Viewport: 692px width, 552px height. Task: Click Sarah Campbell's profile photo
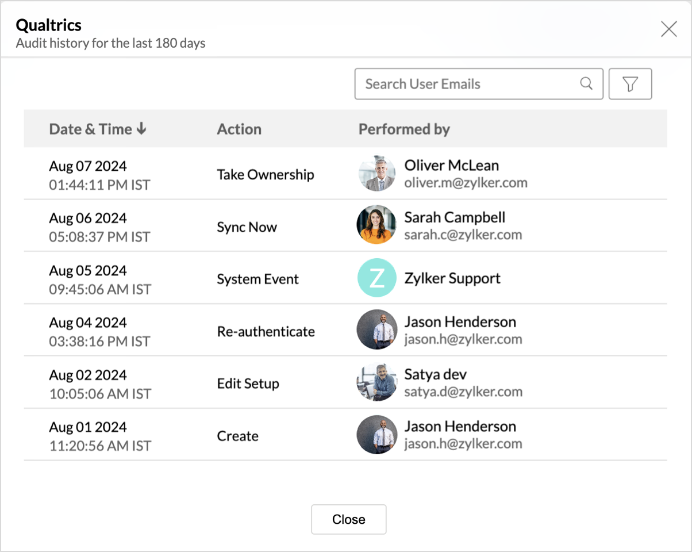(x=376, y=225)
